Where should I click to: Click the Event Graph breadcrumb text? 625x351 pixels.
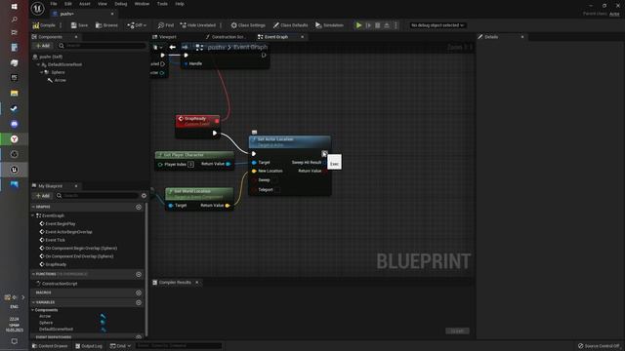pos(250,48)
